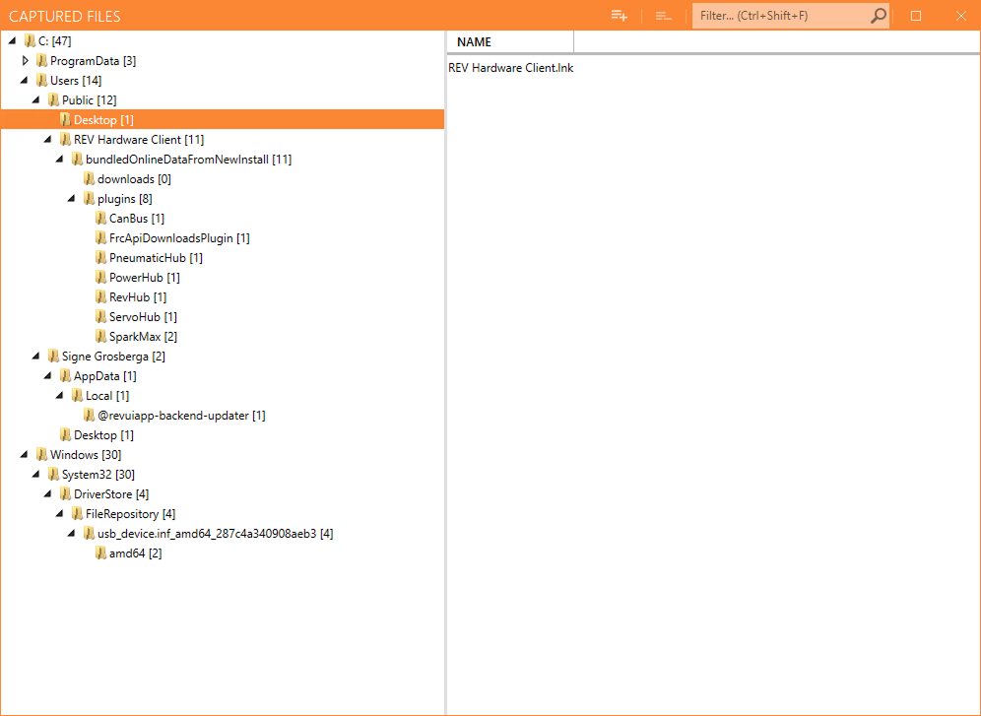The image size is (981, 716).
Task: Click the Filter text input field
Action: click(778, 16)
